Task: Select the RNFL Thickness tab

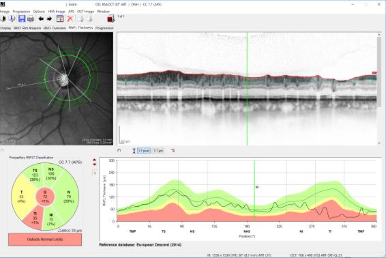Action: click(x=80, y=28)
